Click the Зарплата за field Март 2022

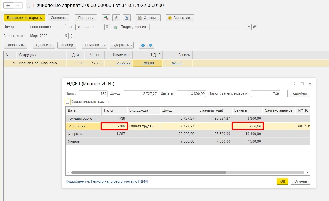(46, 36)
